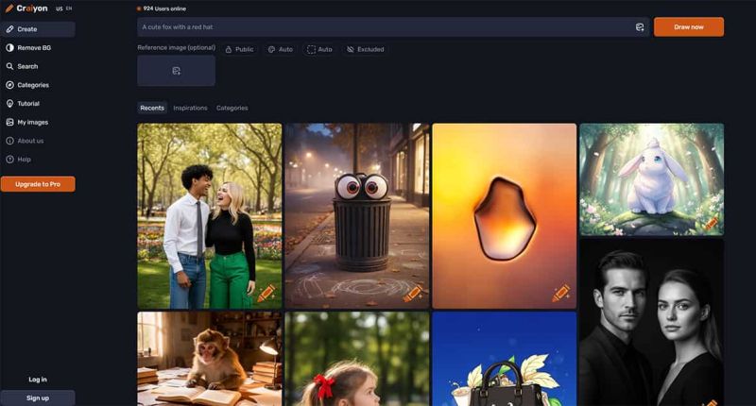756x406 pixels.
Task: Toggle the Public visibility option
Action: pyautogui.click(x=239, y=49)
